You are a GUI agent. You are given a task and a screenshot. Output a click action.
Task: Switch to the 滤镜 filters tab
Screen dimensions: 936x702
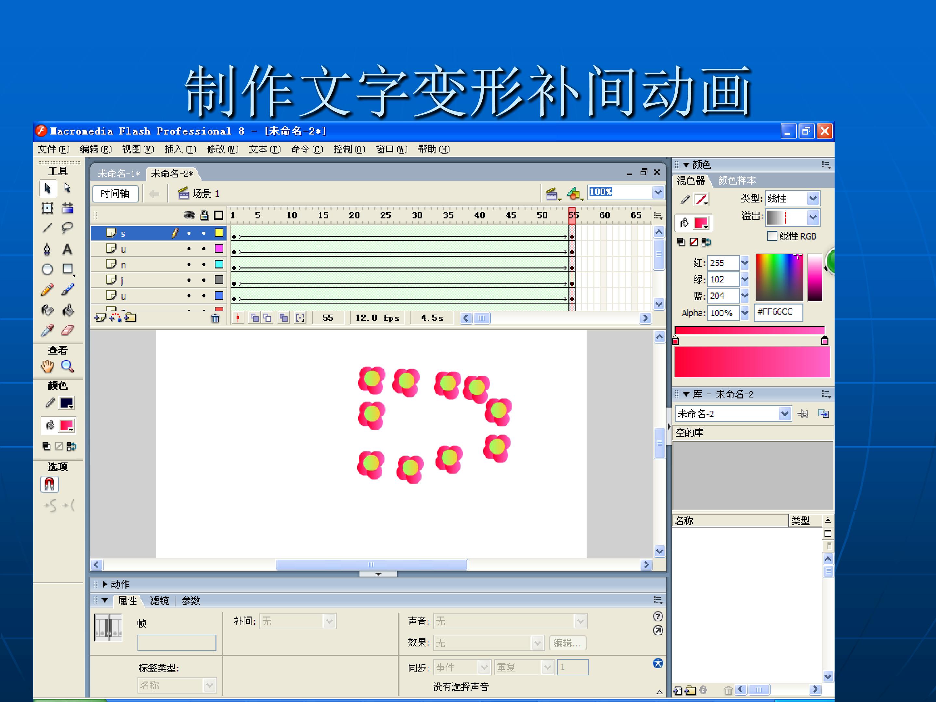(160, 601)
